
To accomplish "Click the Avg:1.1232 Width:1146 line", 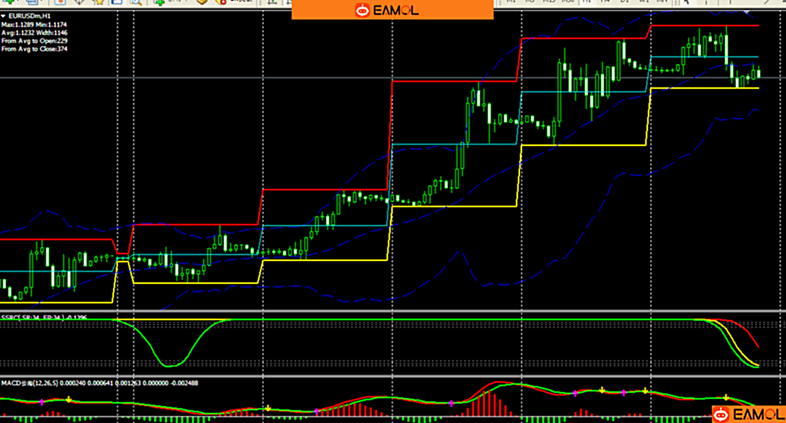I will (x=34, y=32).
